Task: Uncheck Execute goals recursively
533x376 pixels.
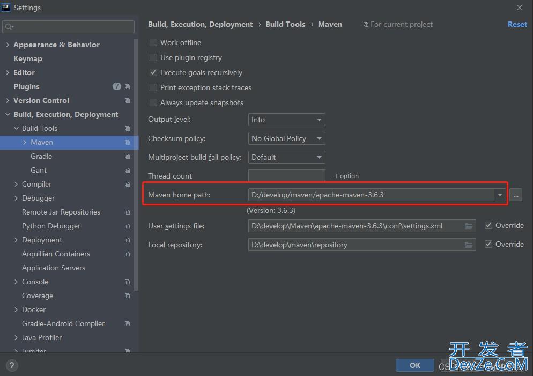Action: pyautogui.click(x=153, y=72)
